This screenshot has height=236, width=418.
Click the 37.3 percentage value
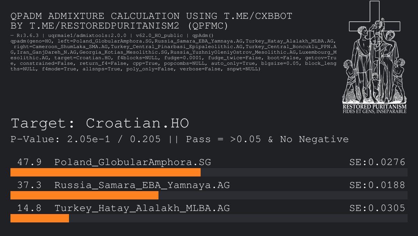click(29, 185)
